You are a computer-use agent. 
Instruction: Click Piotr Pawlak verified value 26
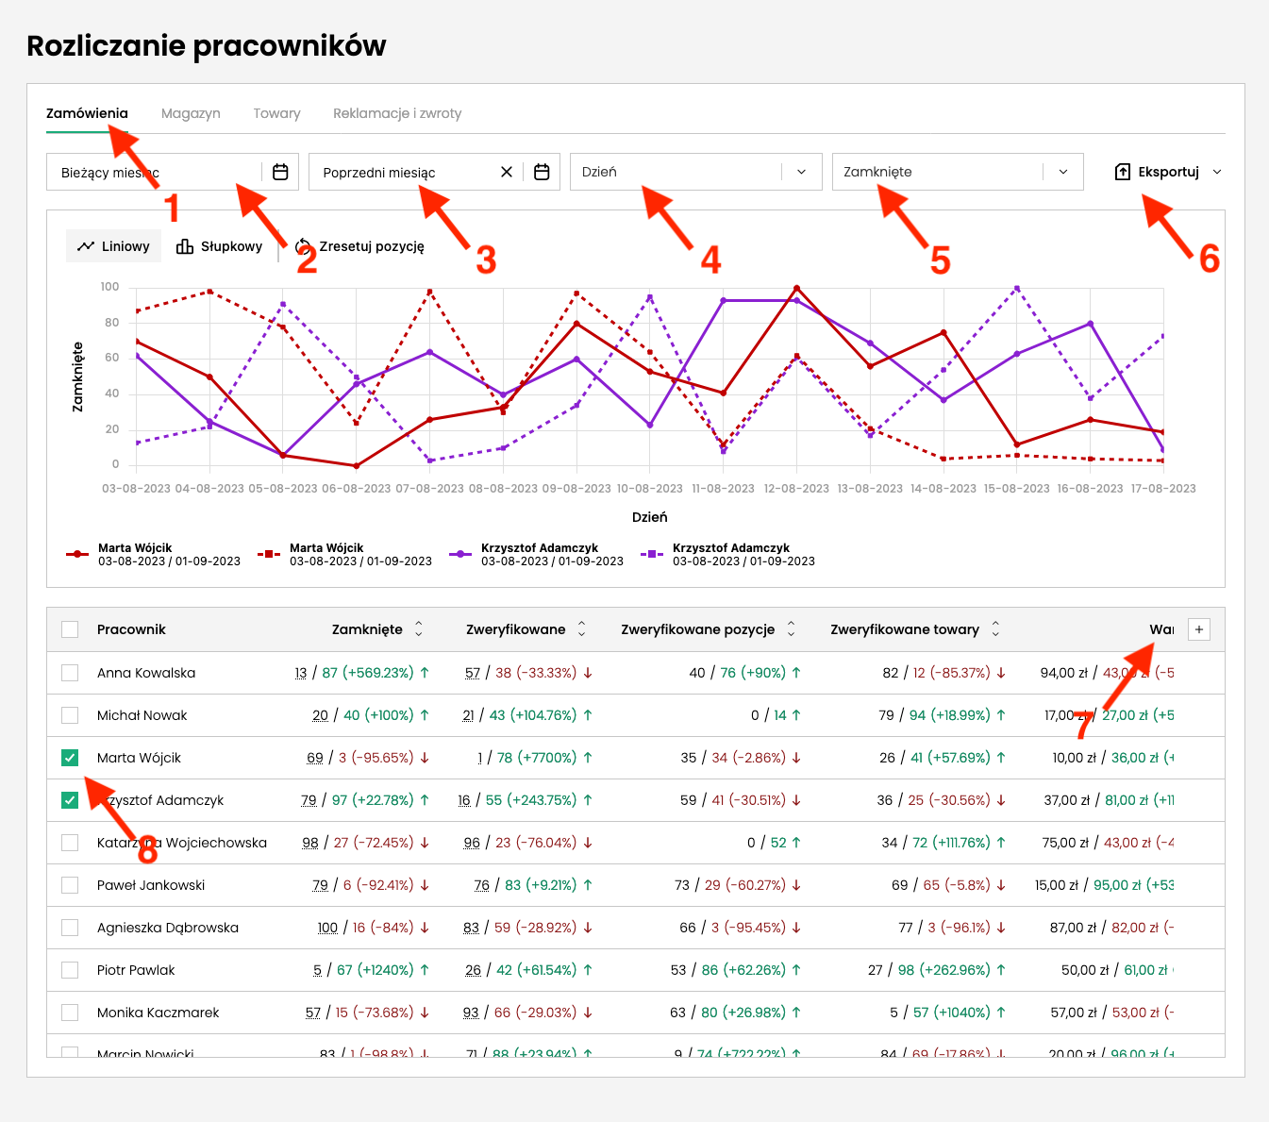(x=473, y=970)
